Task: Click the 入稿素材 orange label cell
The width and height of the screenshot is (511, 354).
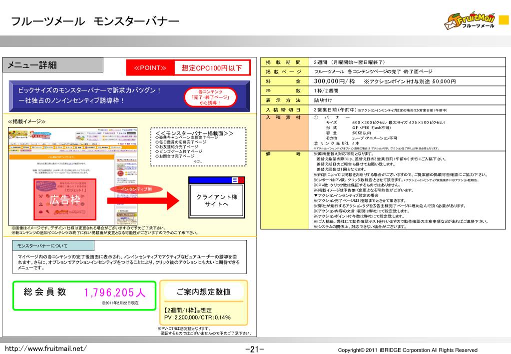Action: coord(285,132)
